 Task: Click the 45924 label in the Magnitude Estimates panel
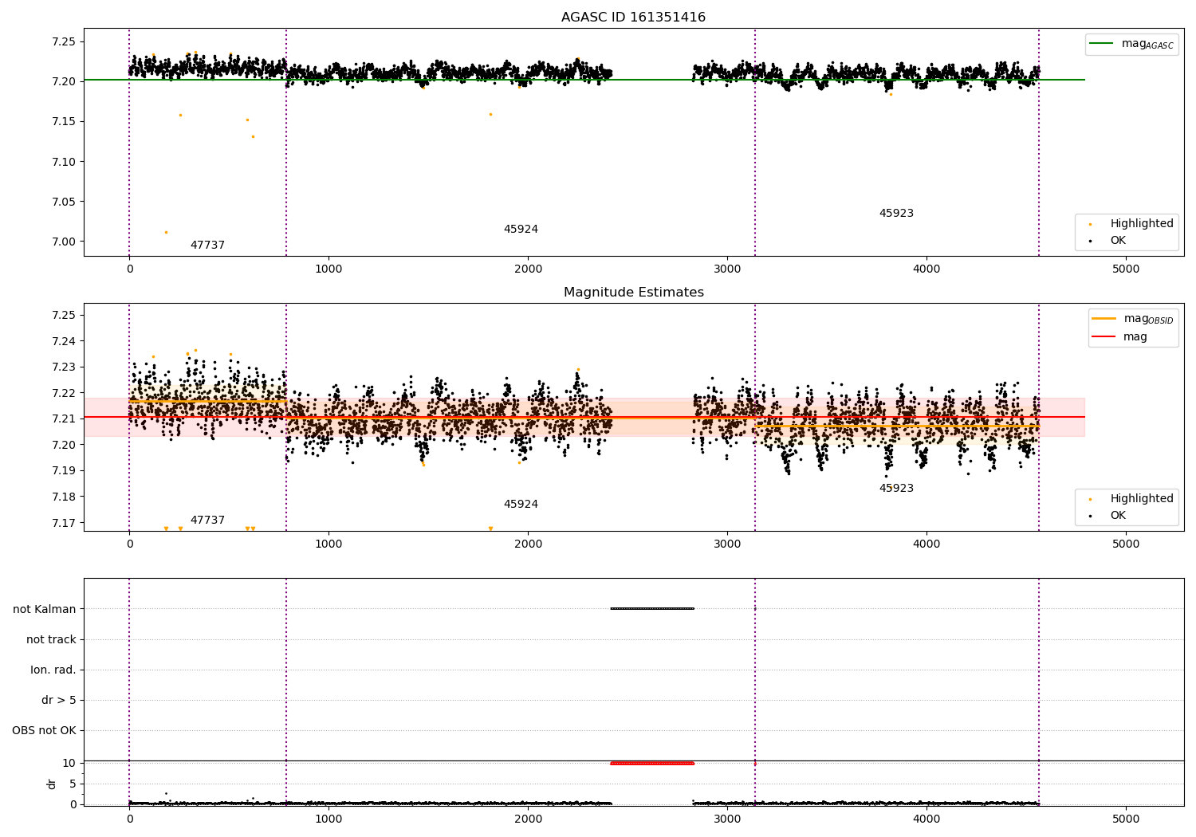tap(521, 505)
